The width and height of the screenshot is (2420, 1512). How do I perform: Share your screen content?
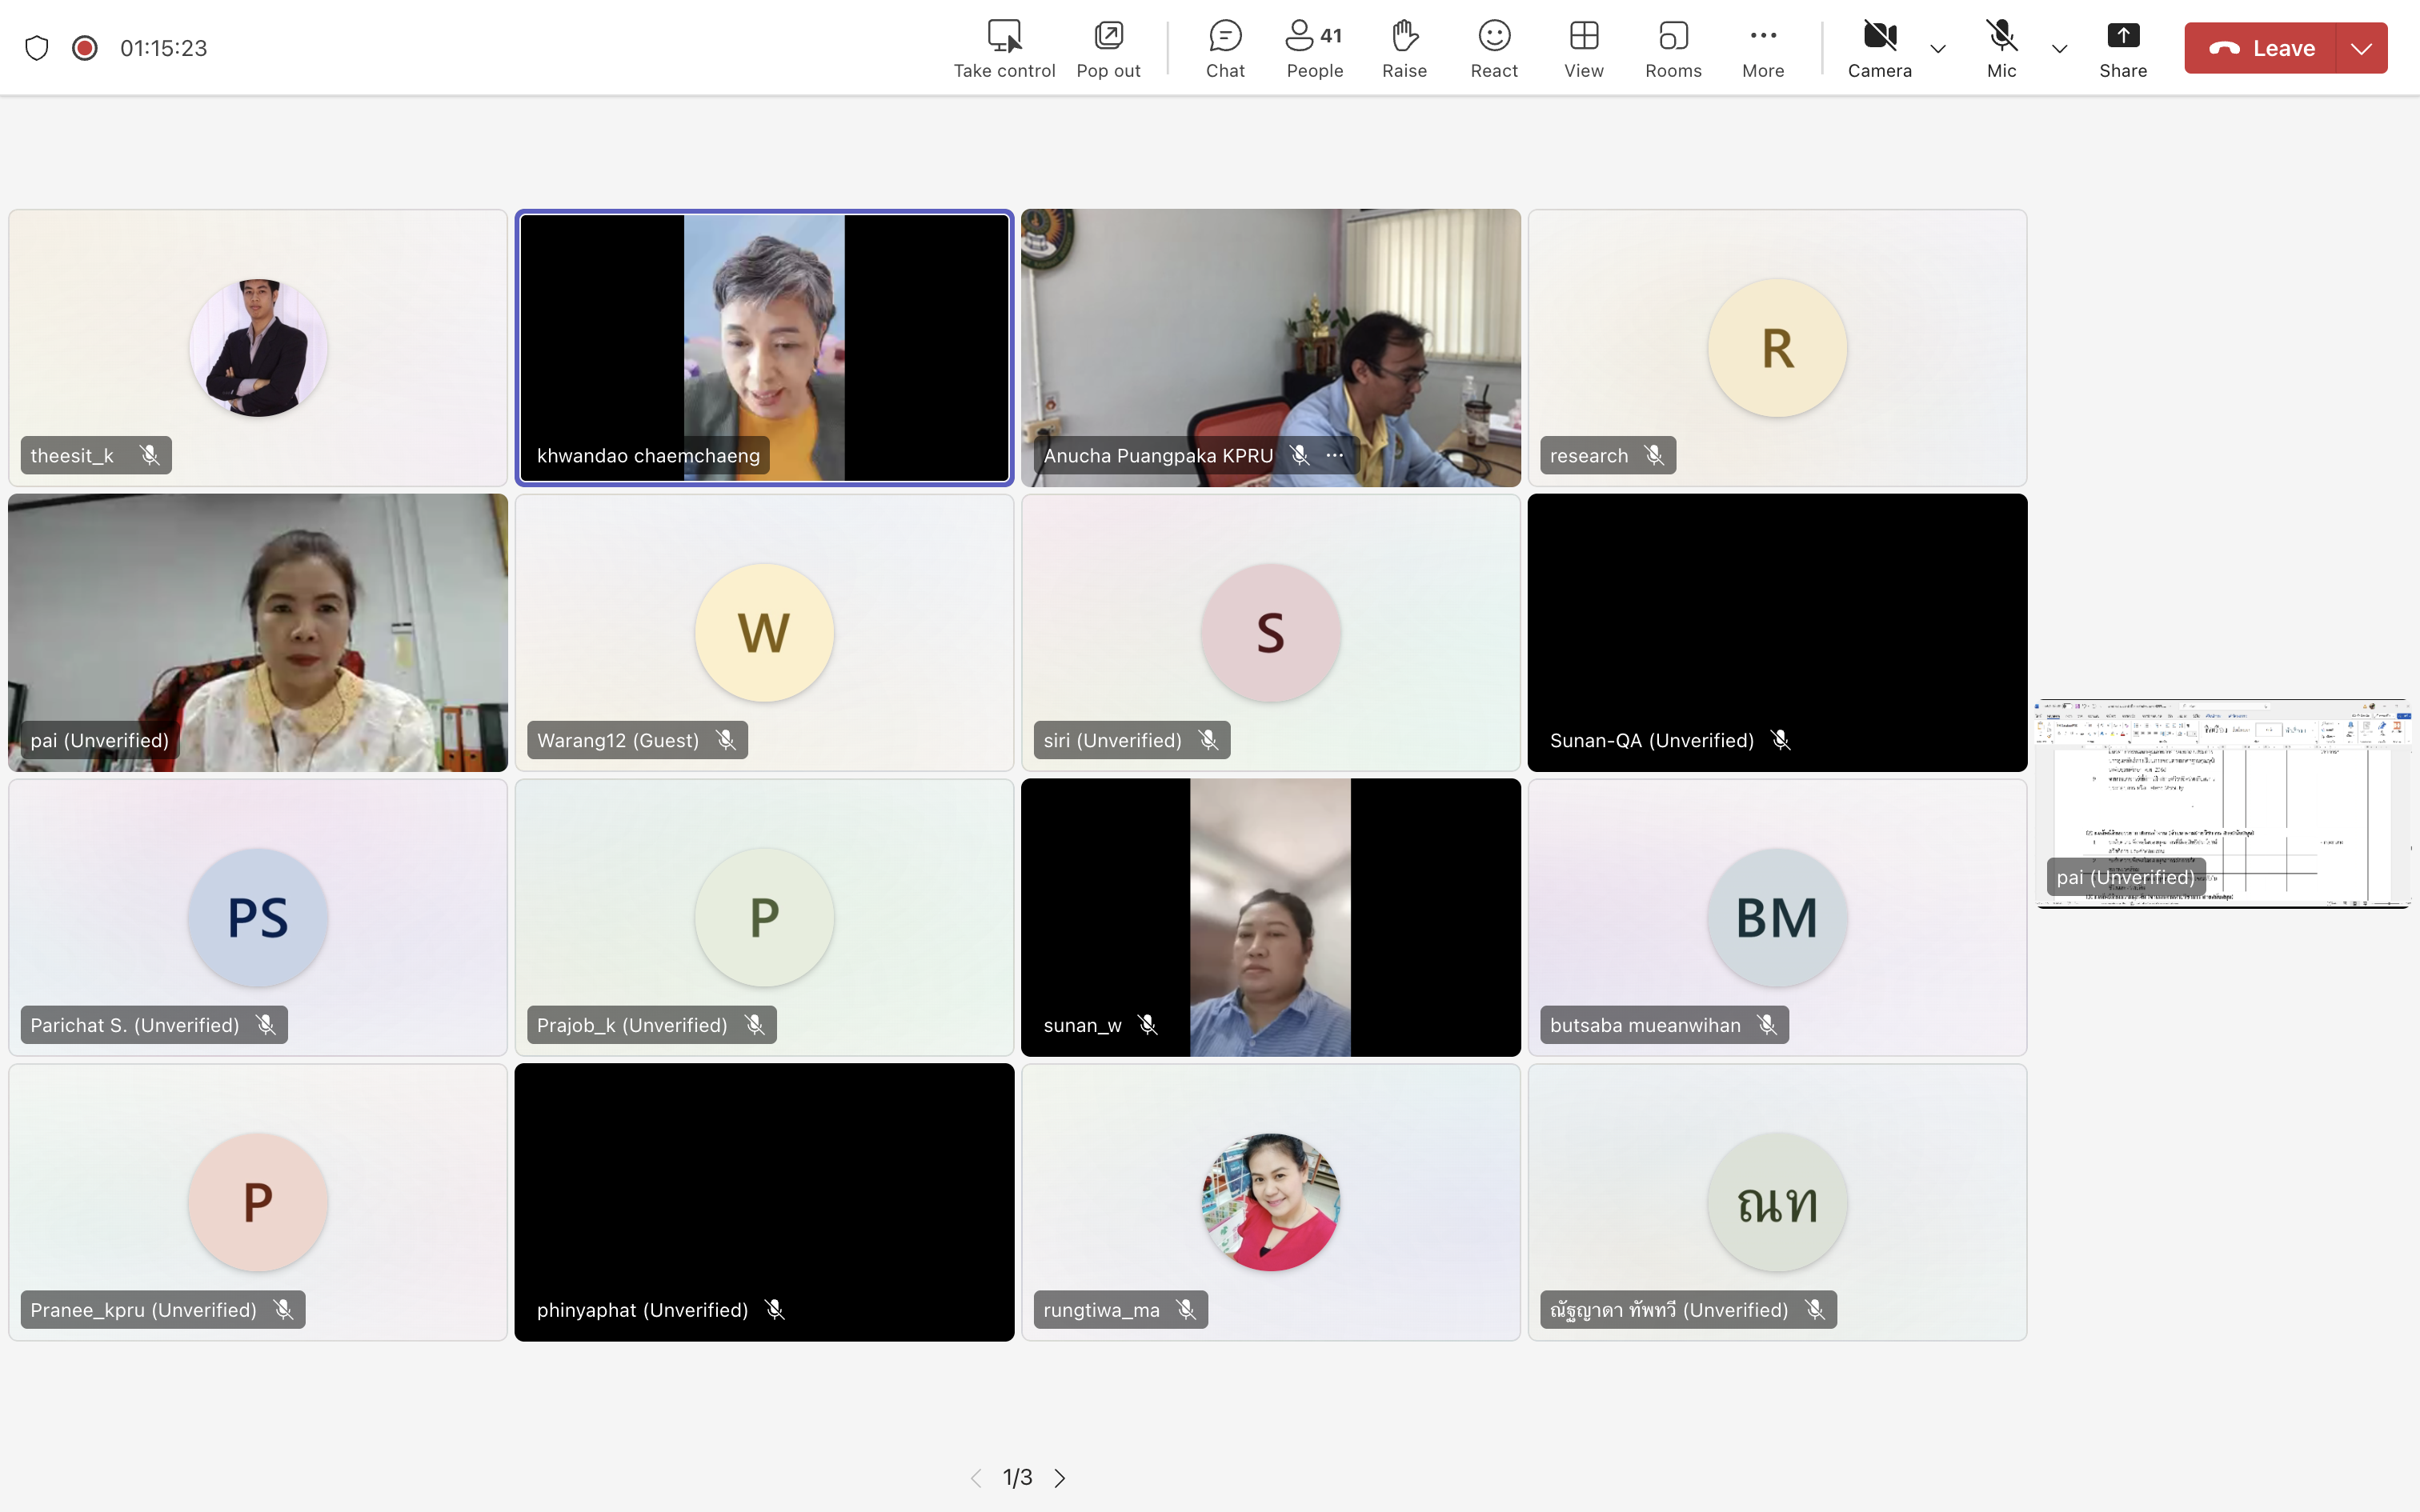2122,48
